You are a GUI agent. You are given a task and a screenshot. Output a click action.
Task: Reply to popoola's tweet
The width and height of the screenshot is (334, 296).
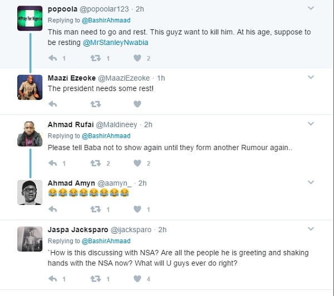pyautogui.click(x=53, y=58)
